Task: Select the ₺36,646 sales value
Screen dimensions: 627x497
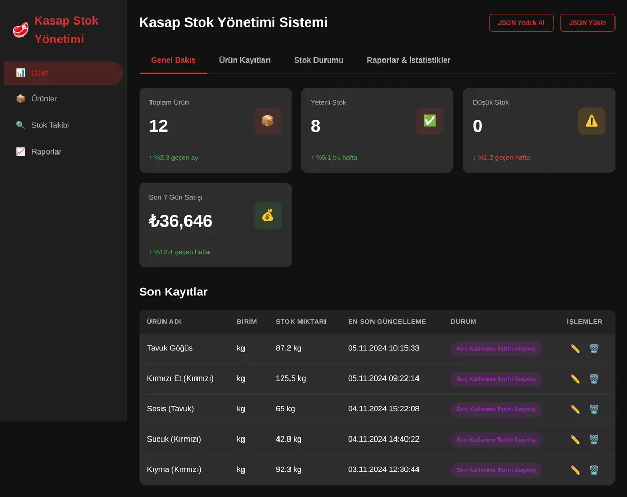Action: click(x=181, y=221)
